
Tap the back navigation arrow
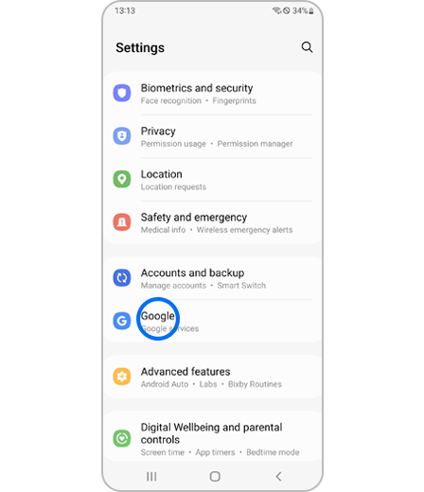click(x=278, y=476)
